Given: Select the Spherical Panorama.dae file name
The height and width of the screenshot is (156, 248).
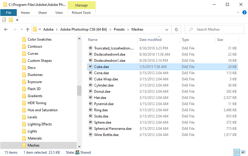Looking at the screenshot, I should tap(113, 129).
